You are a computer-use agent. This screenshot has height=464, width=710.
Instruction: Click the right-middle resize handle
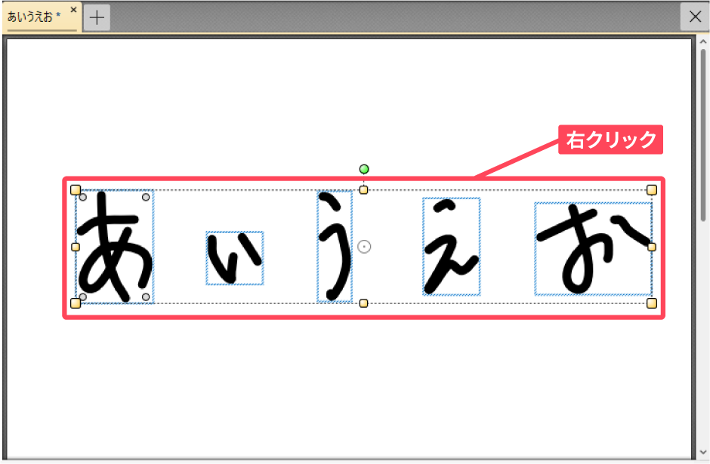652,247
